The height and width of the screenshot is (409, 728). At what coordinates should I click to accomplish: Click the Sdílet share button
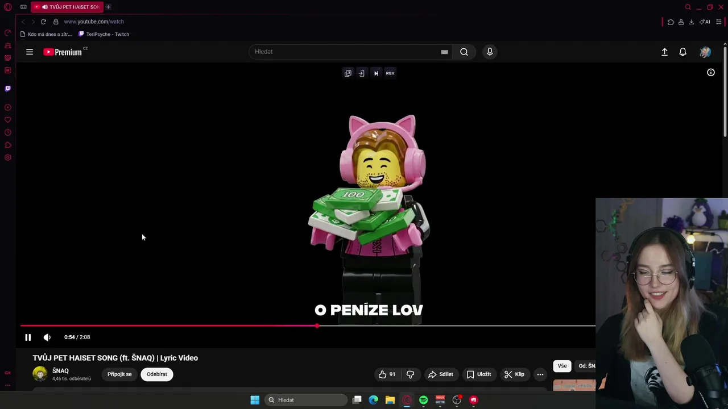441,374
